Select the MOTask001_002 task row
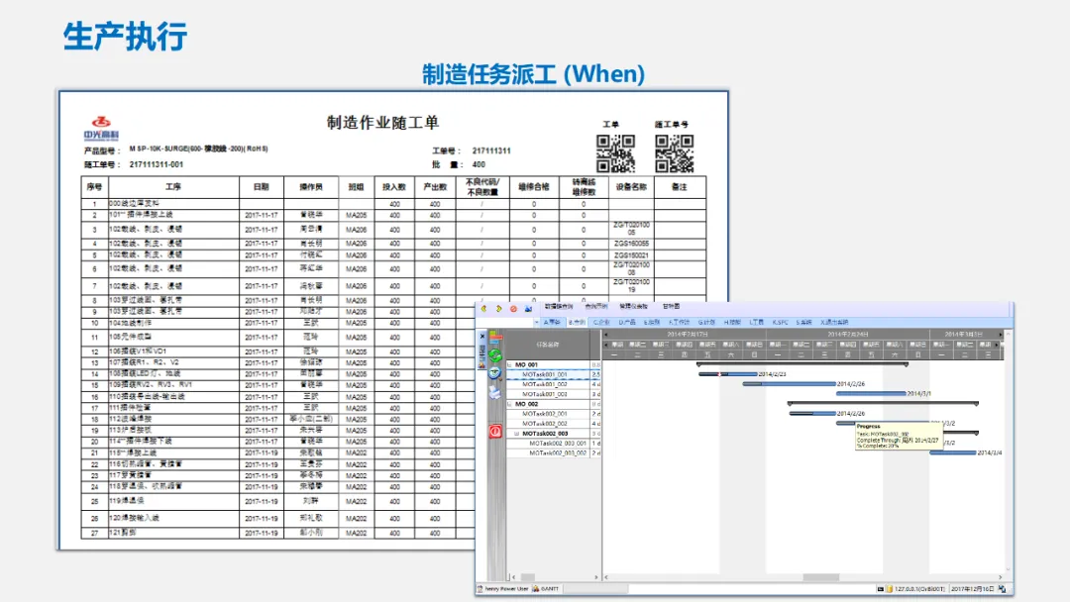The height and width of the screenshot is (602, 1070). 554,384
